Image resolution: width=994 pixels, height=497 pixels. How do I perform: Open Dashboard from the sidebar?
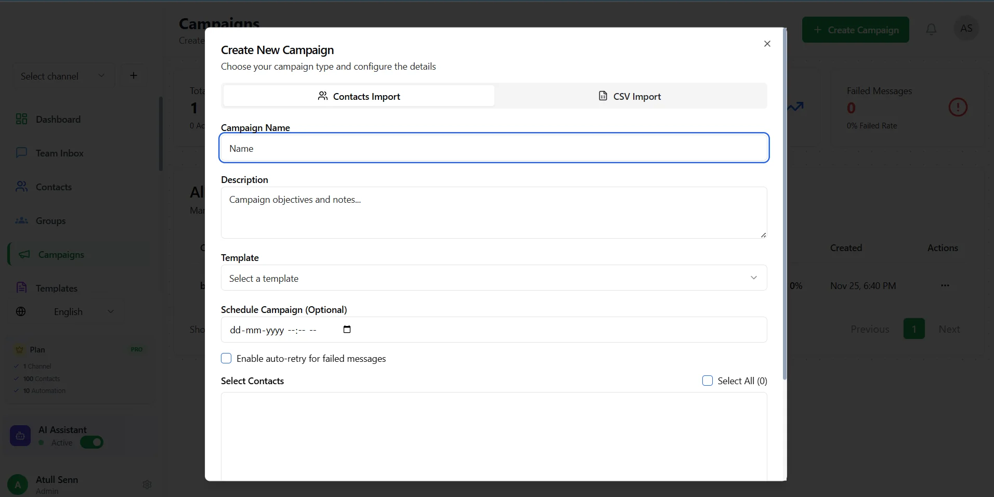58,119
